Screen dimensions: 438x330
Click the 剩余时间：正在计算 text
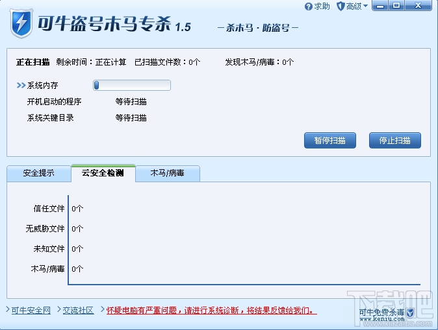click(x=92, y=62)
